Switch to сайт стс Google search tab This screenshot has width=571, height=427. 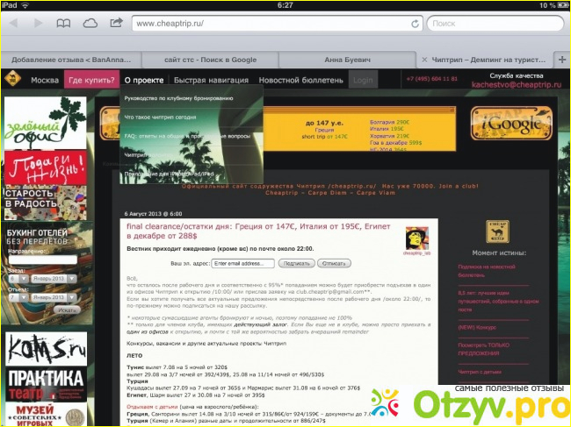(212, 60)
